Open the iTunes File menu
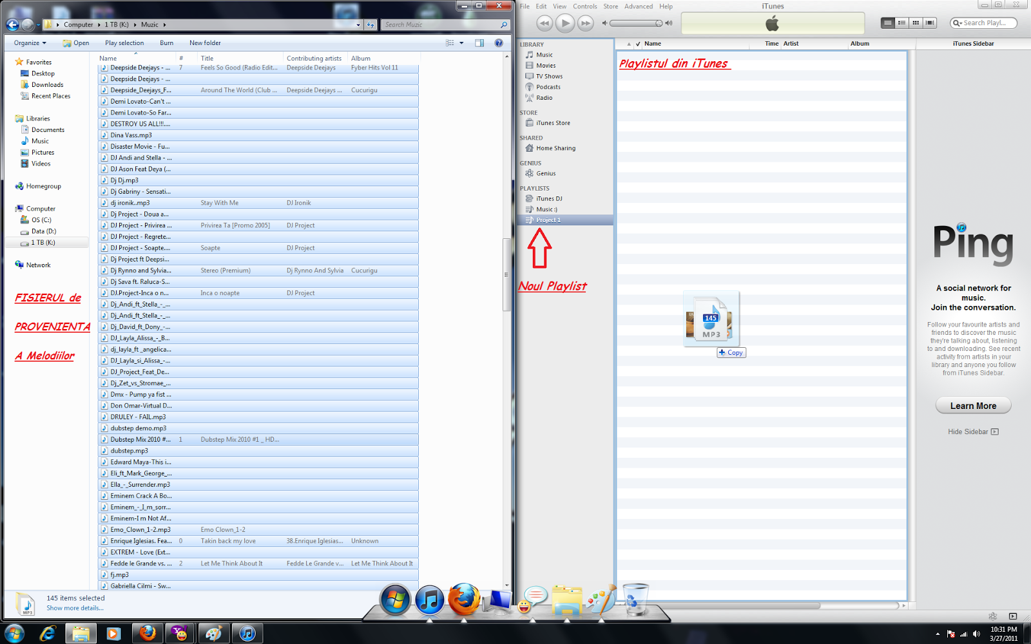1031x644 pixels. (525, 6)
